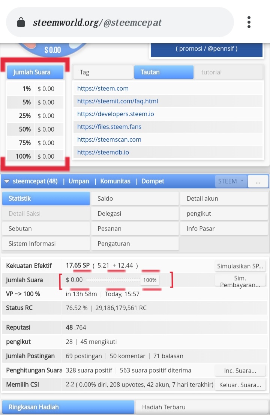Viewport: 270px width, 418px height.
Task: Select the Detail akun tab
Action: pos(224,198)
